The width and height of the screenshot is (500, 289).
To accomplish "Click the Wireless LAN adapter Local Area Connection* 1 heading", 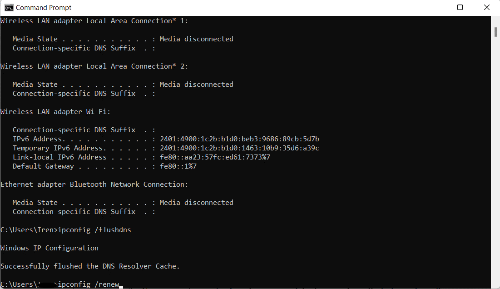I will 94,20.
